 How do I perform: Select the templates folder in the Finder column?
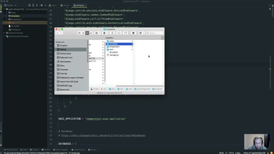[119, 44]
